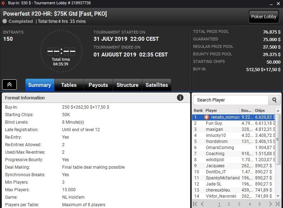Click renato_nomura's diamond avatar icon
Viewport: 283px width, 208px height.
tap(207, 117)
